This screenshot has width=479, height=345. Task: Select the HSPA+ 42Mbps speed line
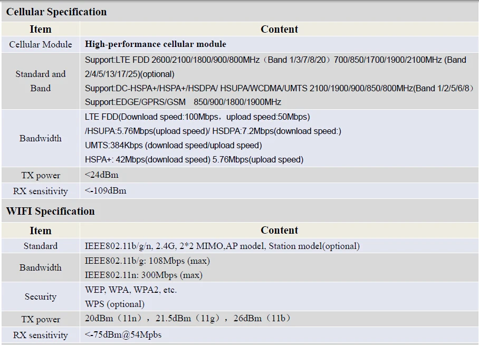click(x=194, y=159)
